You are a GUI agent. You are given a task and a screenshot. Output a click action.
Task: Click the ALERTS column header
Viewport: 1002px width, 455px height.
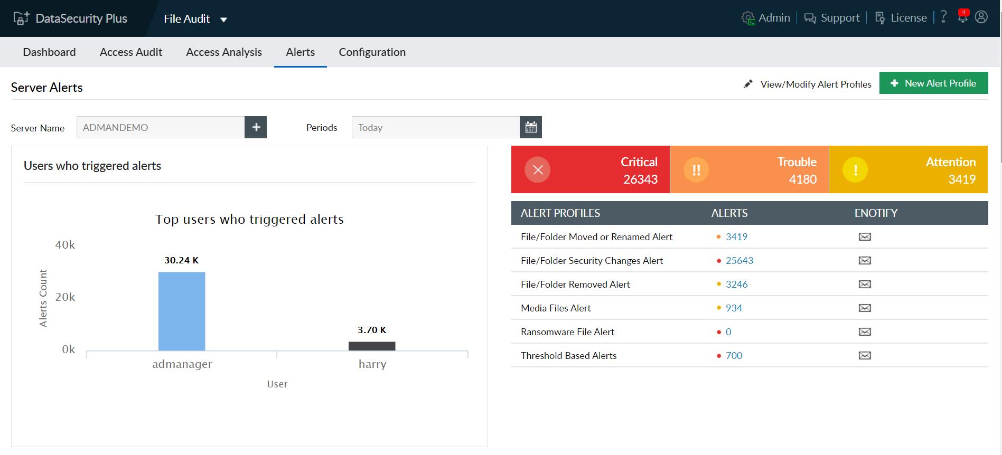pyautogui.click(x=729, y=213)
